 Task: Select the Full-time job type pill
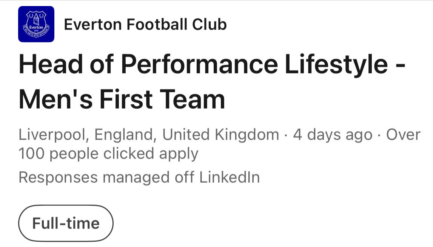click(x=66, y=223)
